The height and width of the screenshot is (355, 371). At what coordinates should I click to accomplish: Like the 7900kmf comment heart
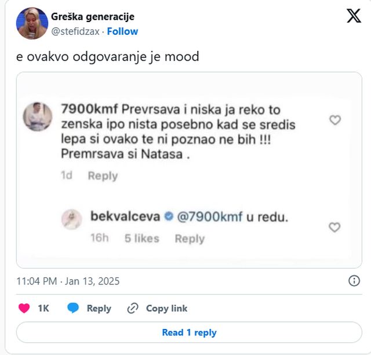334,120
